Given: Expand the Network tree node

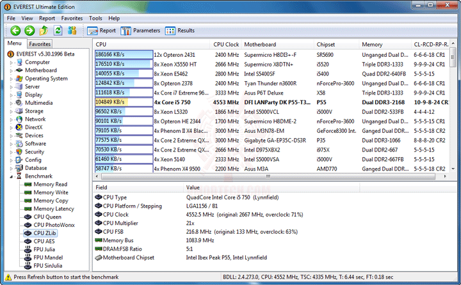Looking at the screenshot, I should click(x=11, y=119).
